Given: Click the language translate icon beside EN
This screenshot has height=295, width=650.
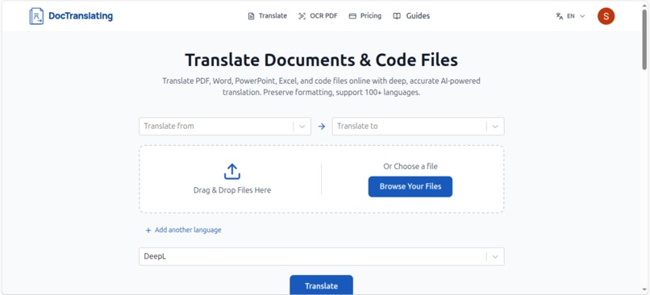Looking at the screenshot, I should [560, 16].
